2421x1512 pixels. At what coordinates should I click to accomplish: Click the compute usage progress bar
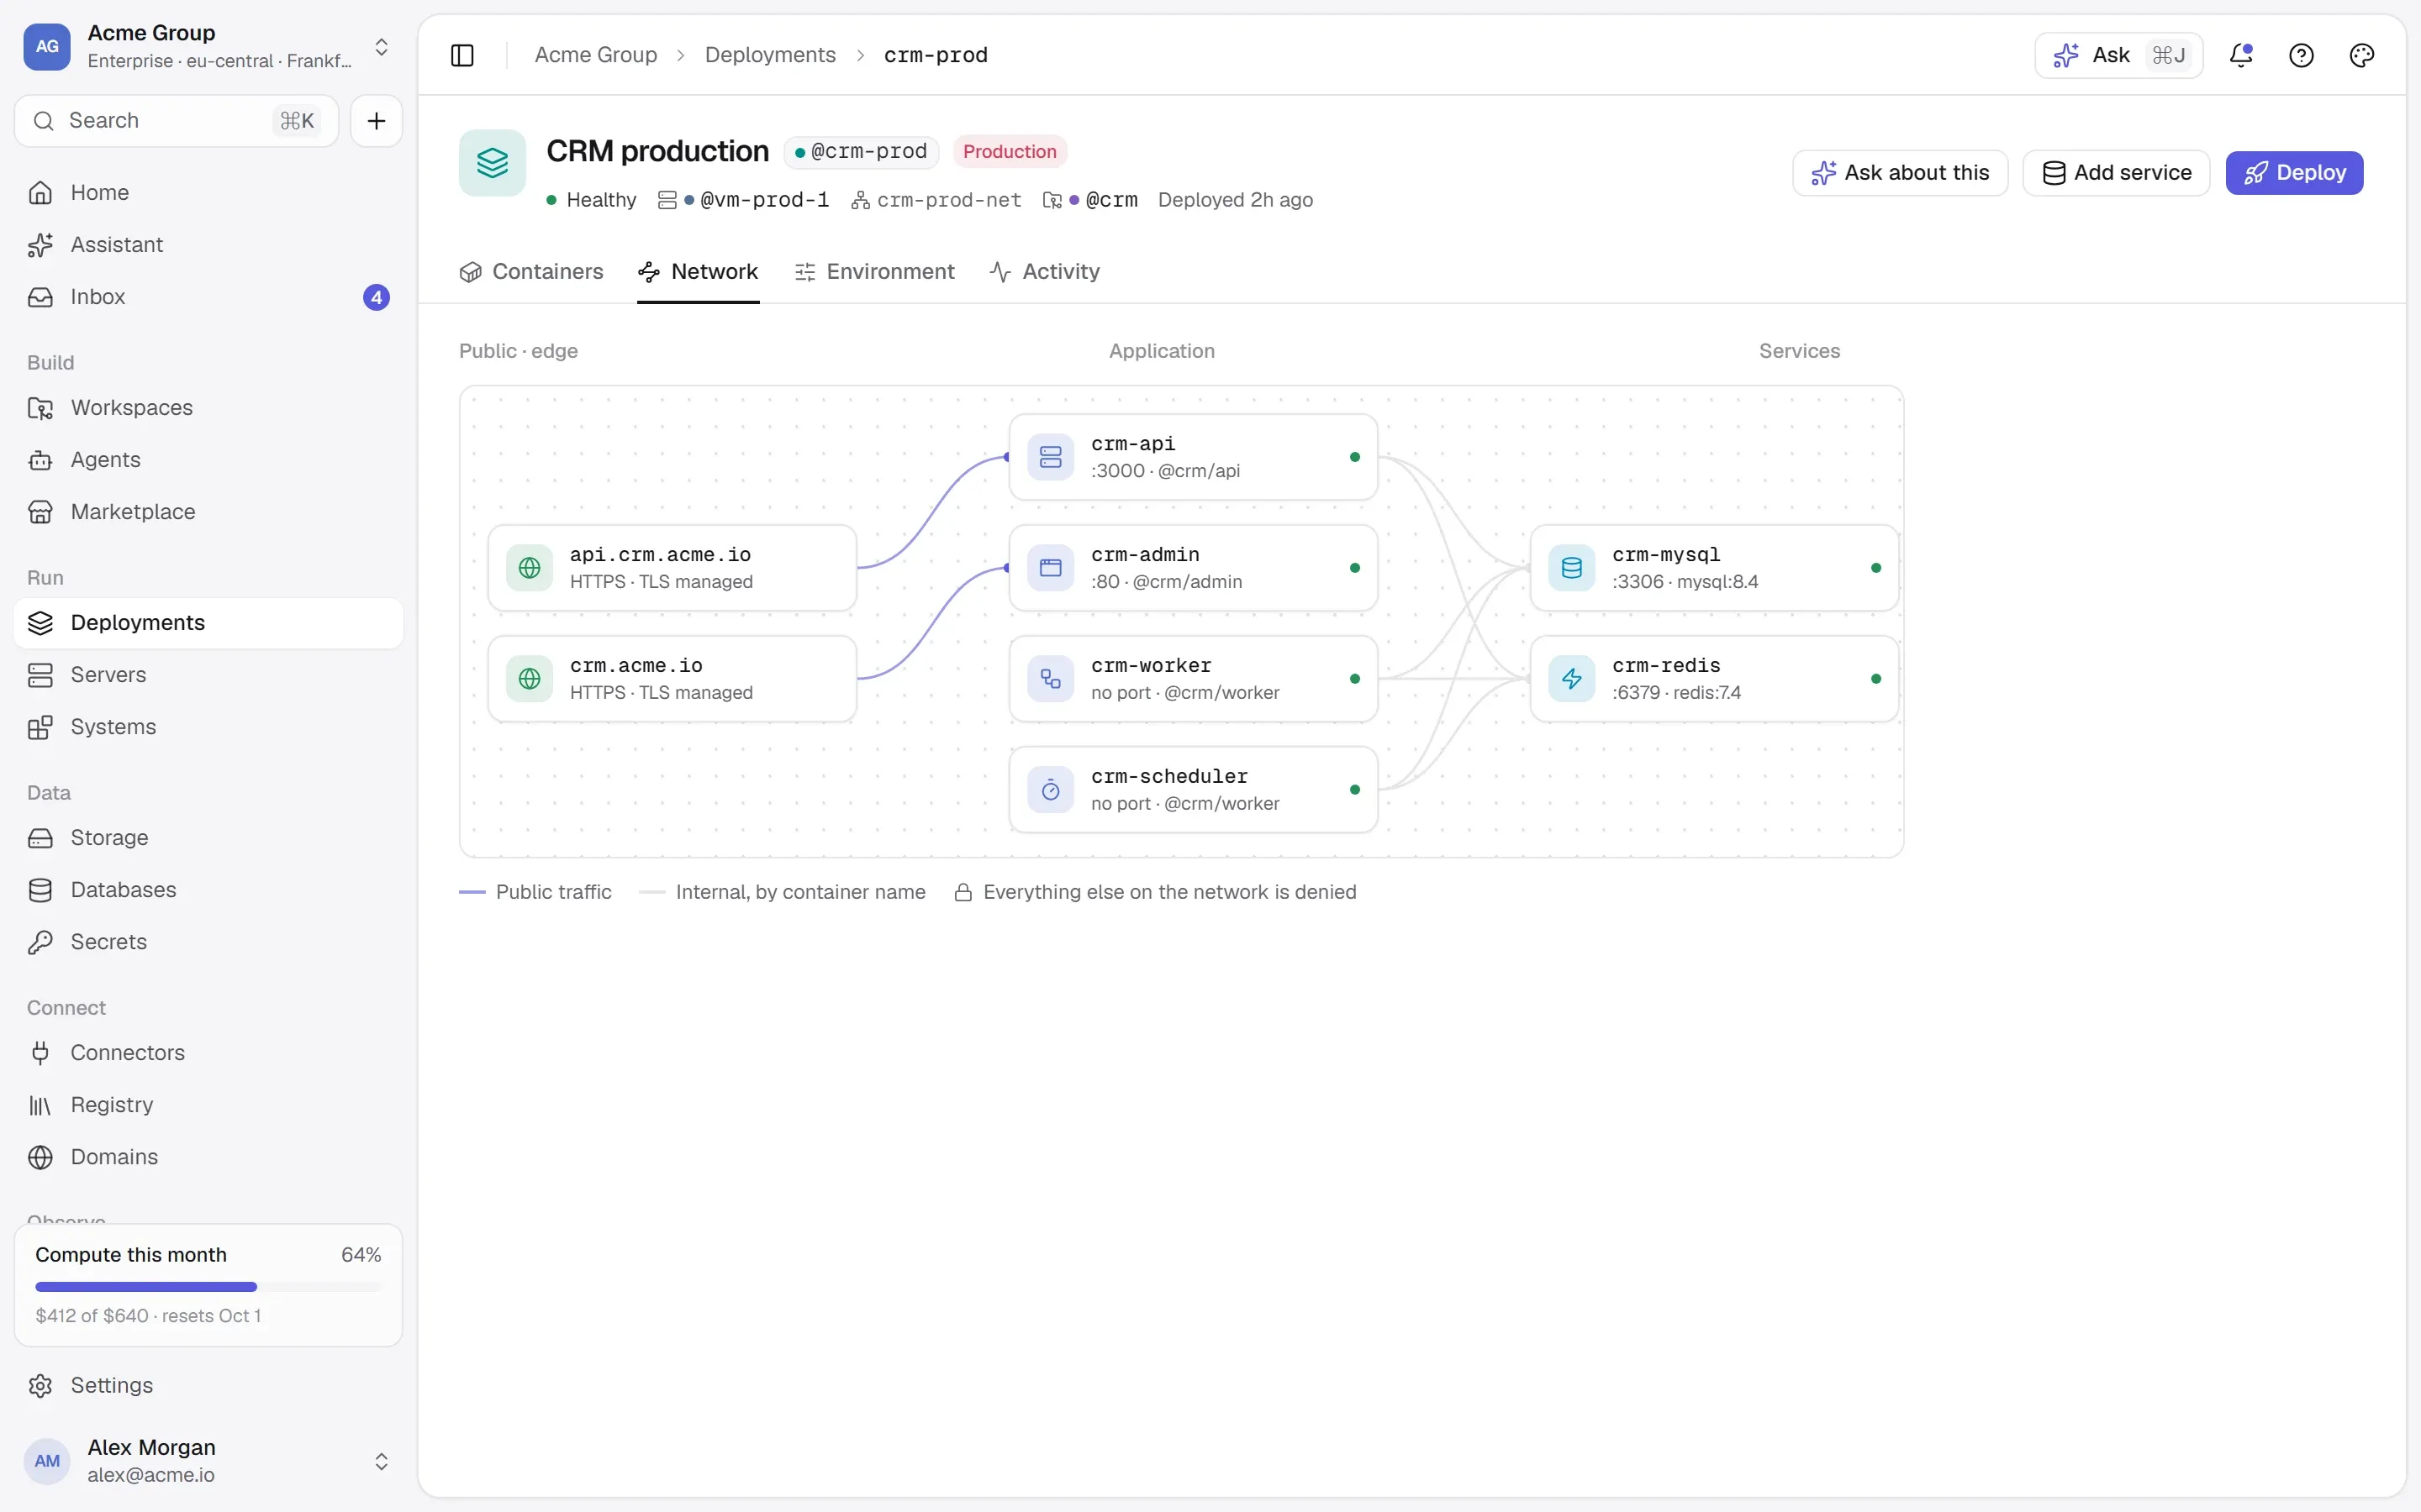coord(208,1286)
